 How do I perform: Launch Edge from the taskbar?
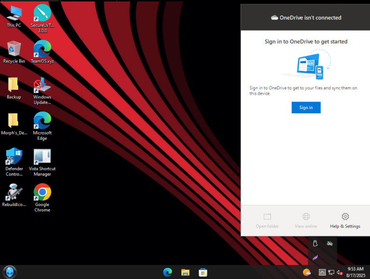tap(167, 272)
